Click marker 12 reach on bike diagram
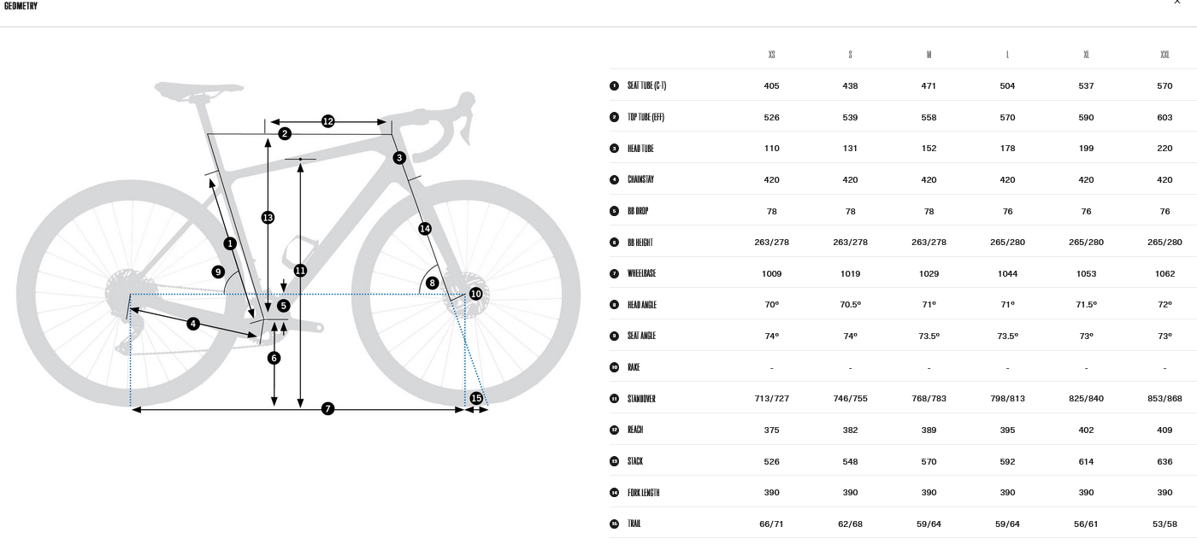 (x=328, y=121)
